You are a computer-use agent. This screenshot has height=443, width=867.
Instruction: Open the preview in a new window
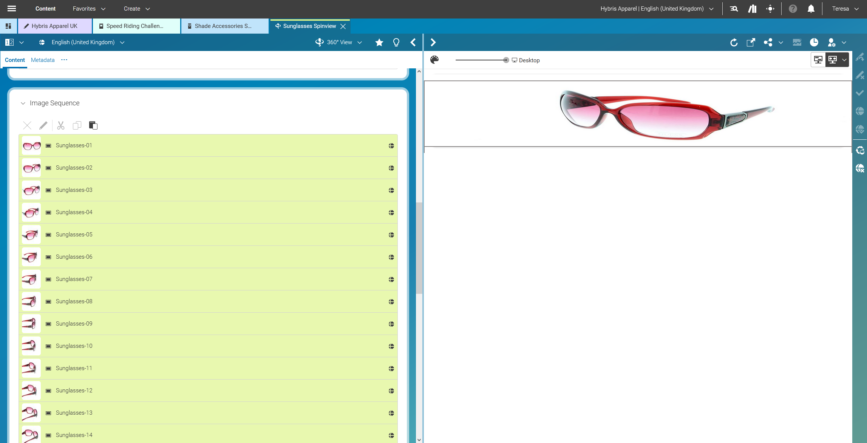click(x=751, y=42)
